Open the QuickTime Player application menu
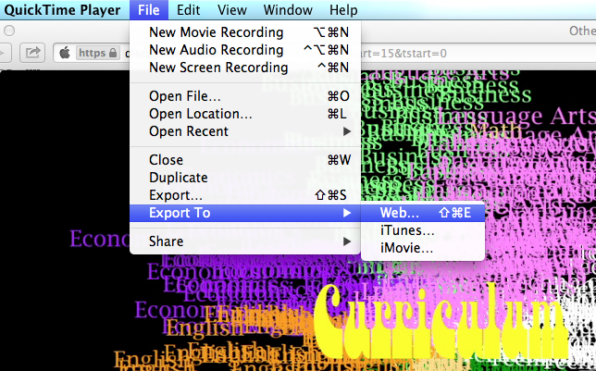 [62, 10]
